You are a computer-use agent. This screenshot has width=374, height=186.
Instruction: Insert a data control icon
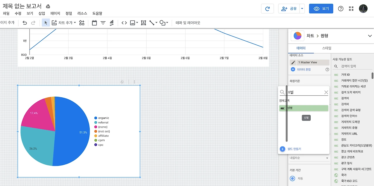tap(112, 23)
